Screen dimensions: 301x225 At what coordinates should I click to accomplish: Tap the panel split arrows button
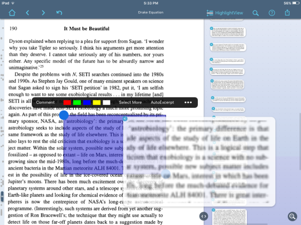pos(203,216)
